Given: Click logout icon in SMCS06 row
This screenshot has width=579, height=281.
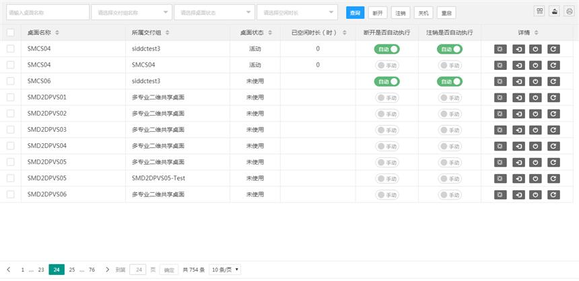Looking at the screenshot, I should (518, 81).
